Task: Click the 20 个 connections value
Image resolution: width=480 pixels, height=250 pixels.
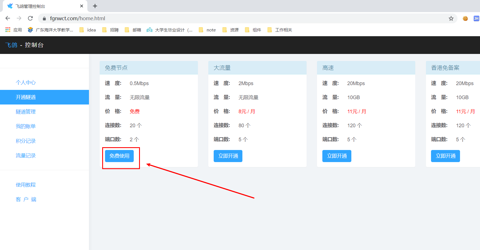Action: (136, 126)
